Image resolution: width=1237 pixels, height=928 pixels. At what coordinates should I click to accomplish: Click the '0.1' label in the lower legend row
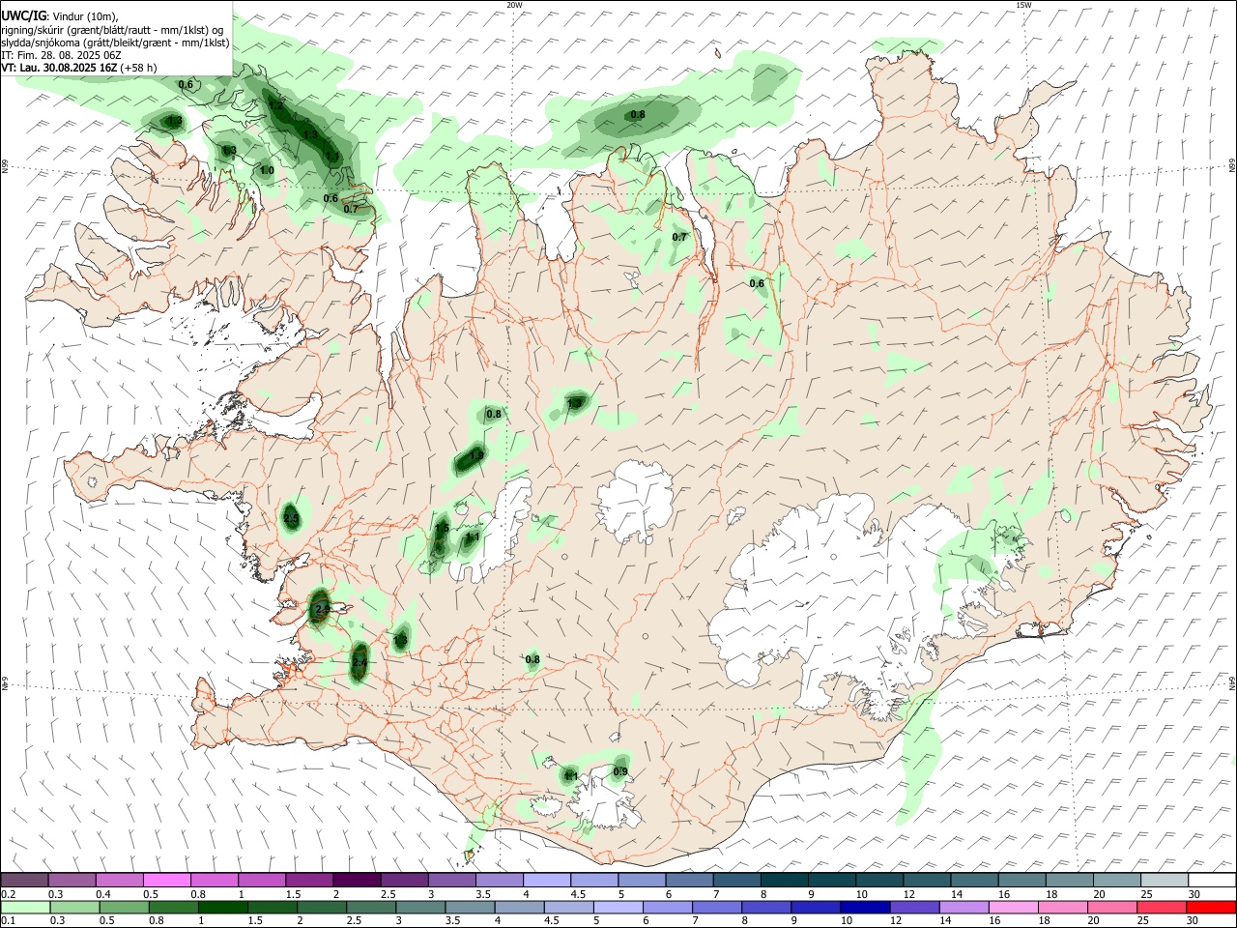[8, 920]
